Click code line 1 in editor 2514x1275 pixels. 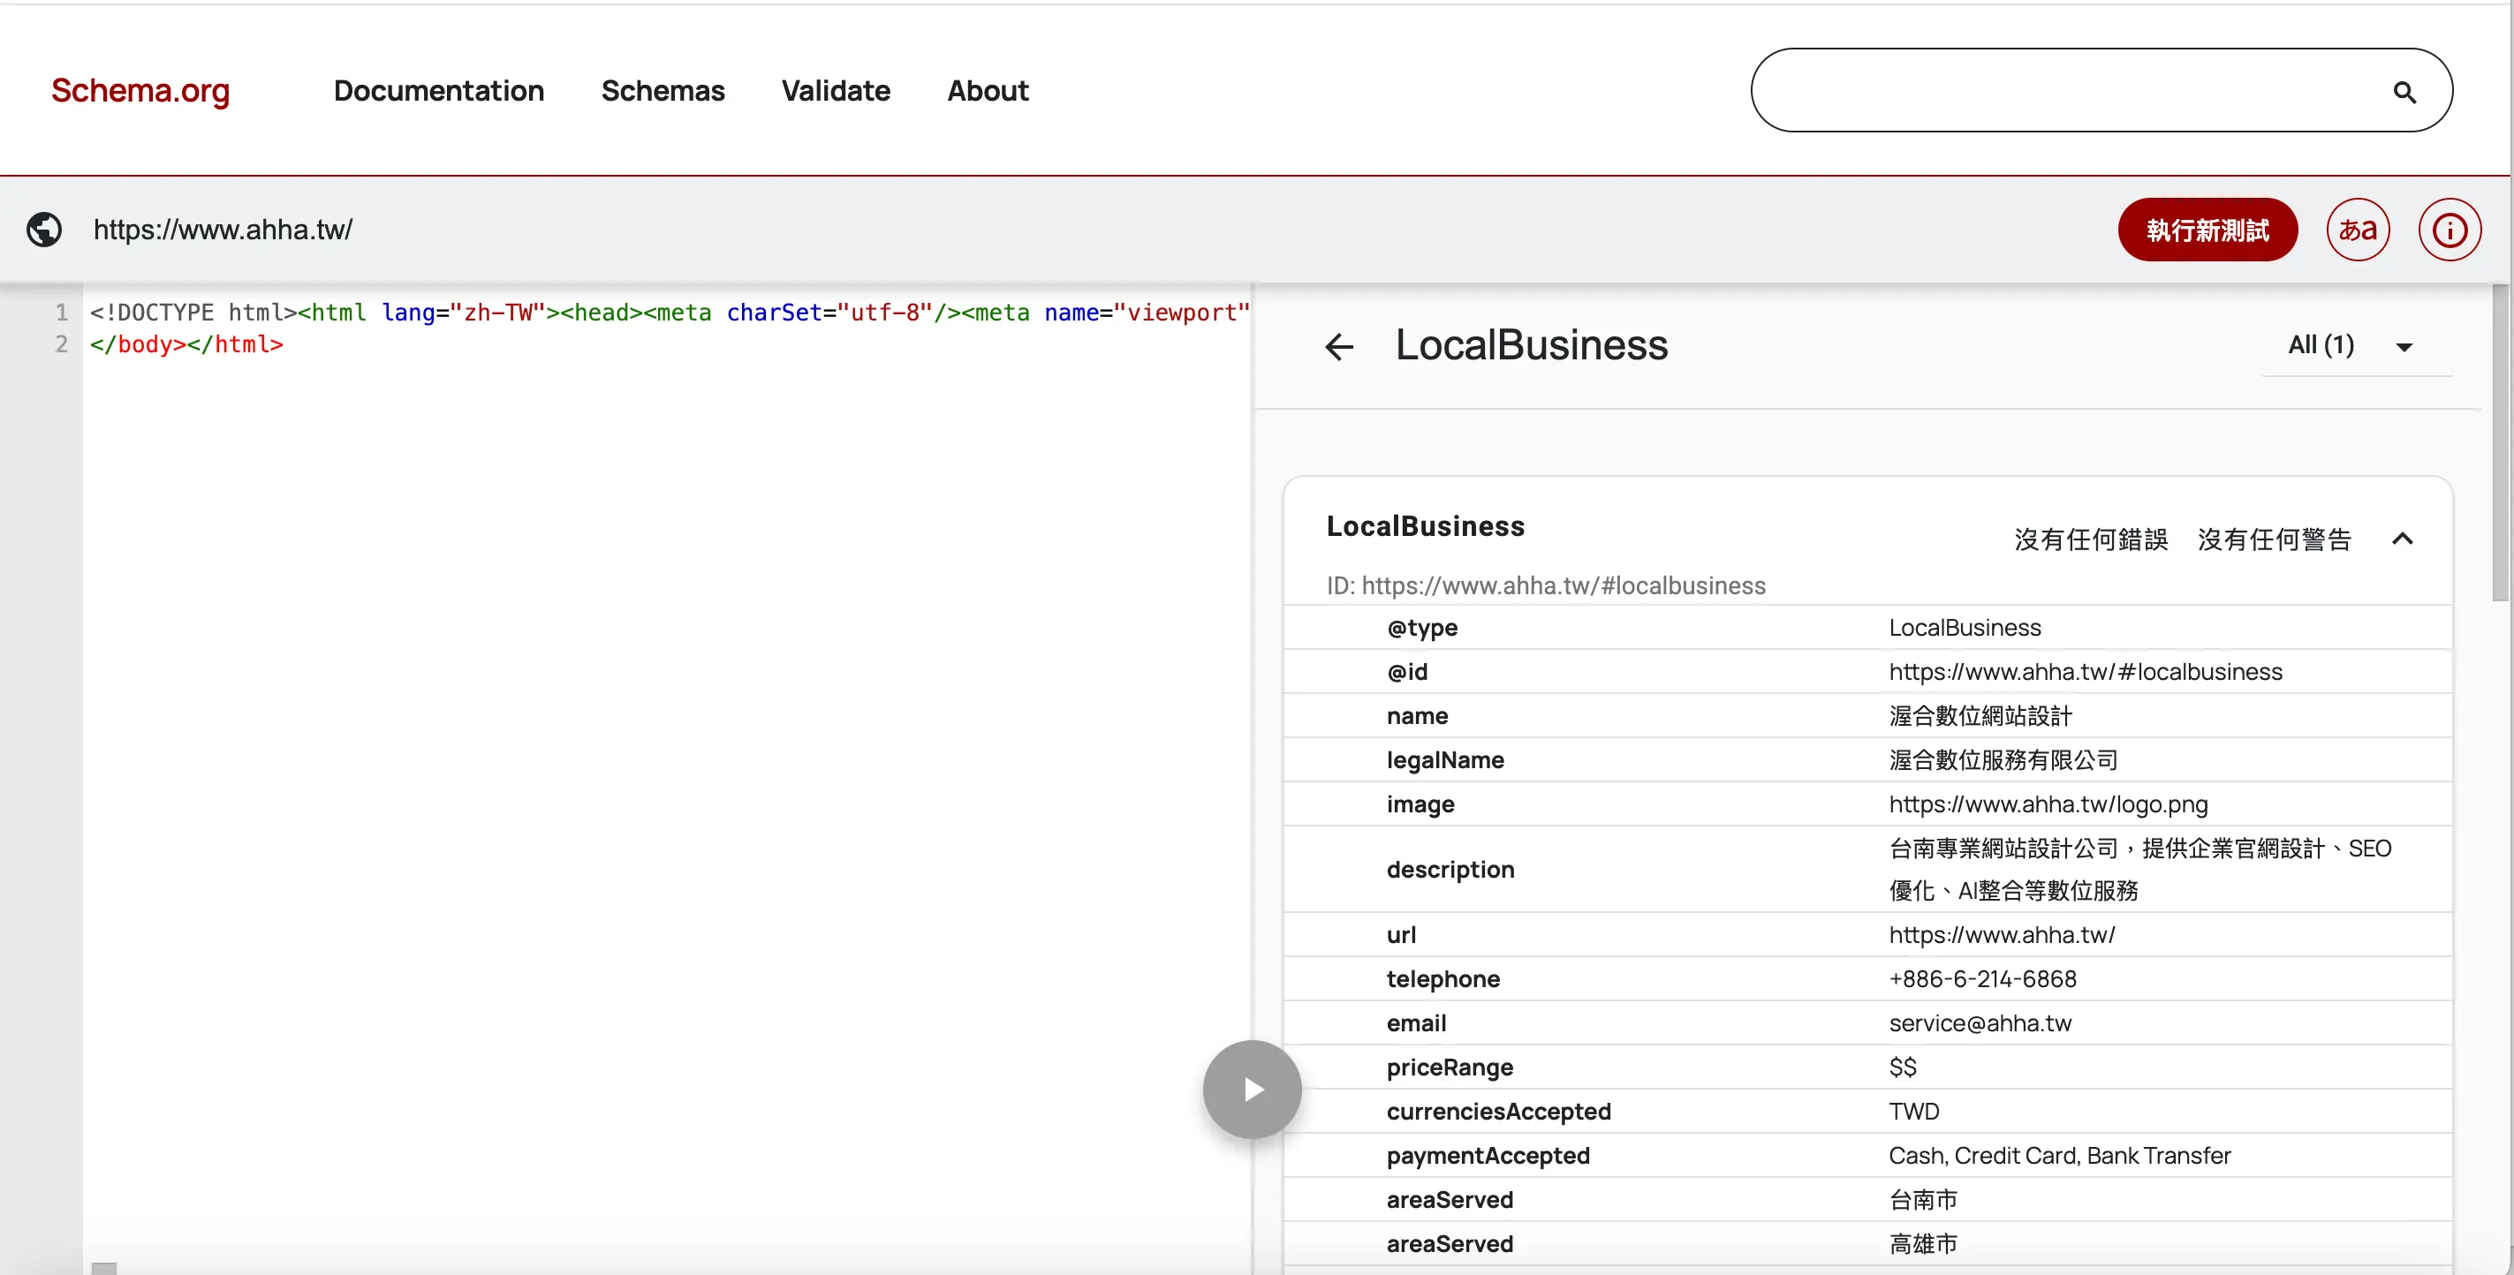point(668,313)
